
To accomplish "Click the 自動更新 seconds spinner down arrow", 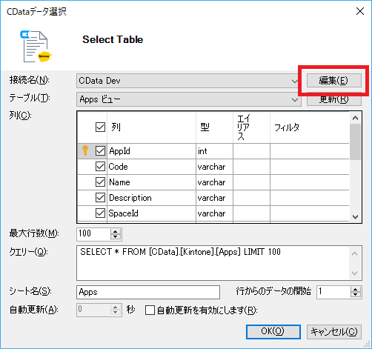I will (116, 313).
